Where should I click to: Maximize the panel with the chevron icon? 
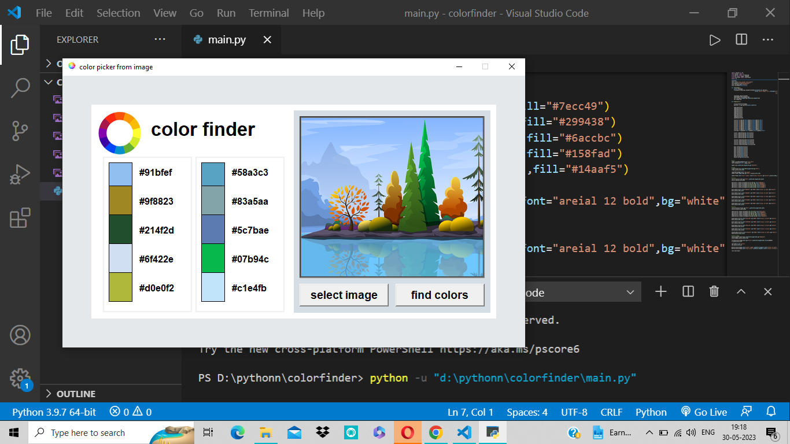click(741, 291)
